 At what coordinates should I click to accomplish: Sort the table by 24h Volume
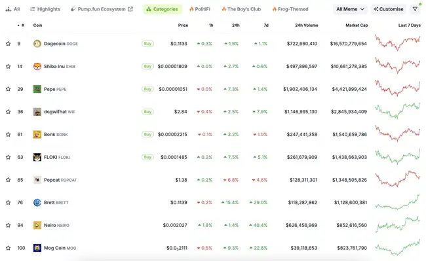point(307,26)
